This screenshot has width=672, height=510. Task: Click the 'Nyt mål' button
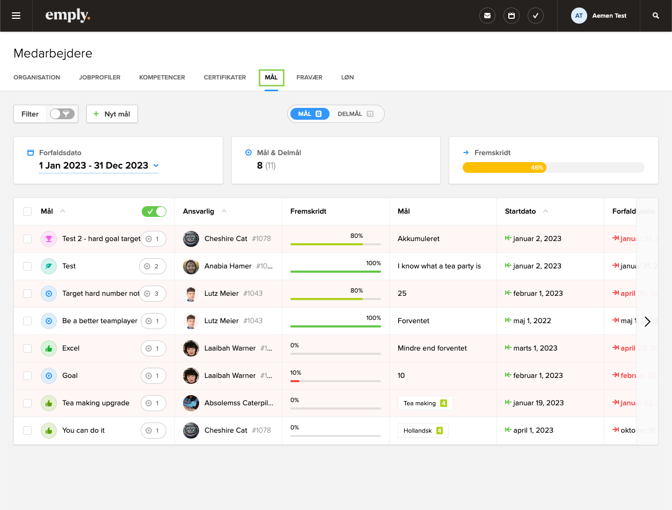112,114
